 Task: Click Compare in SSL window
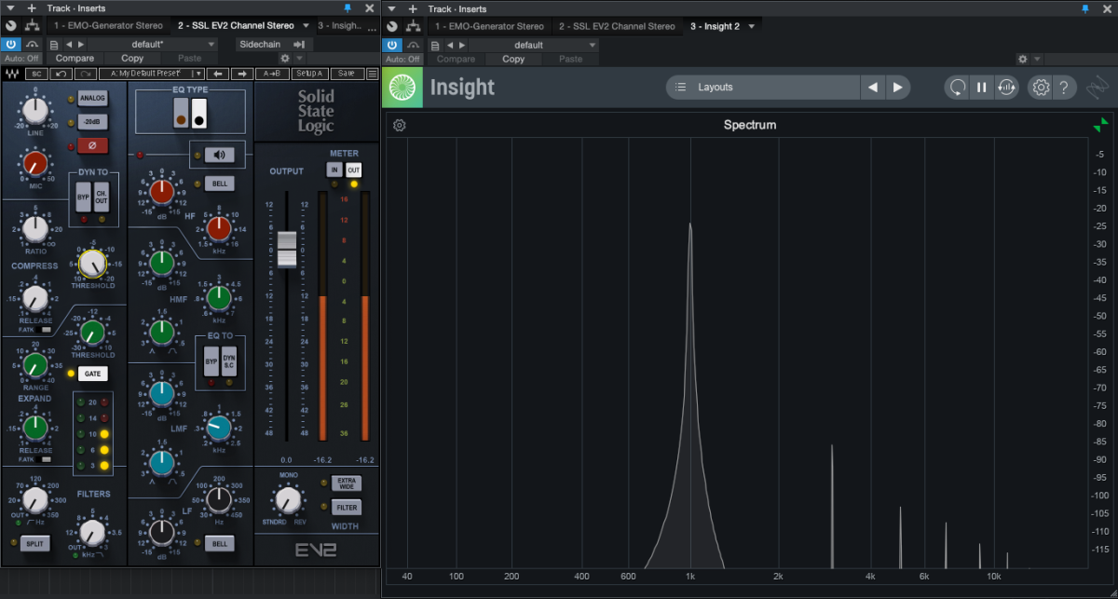[75, 59]
